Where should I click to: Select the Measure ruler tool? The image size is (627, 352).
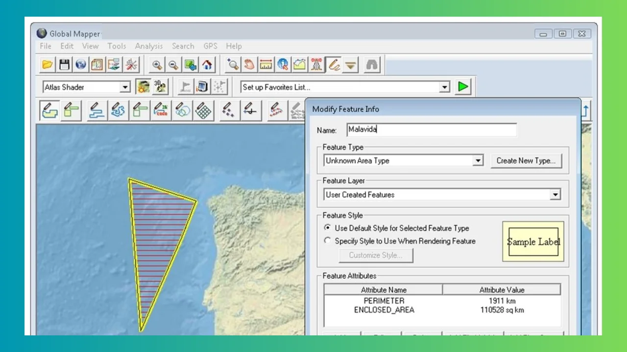(x=266, y=64)
